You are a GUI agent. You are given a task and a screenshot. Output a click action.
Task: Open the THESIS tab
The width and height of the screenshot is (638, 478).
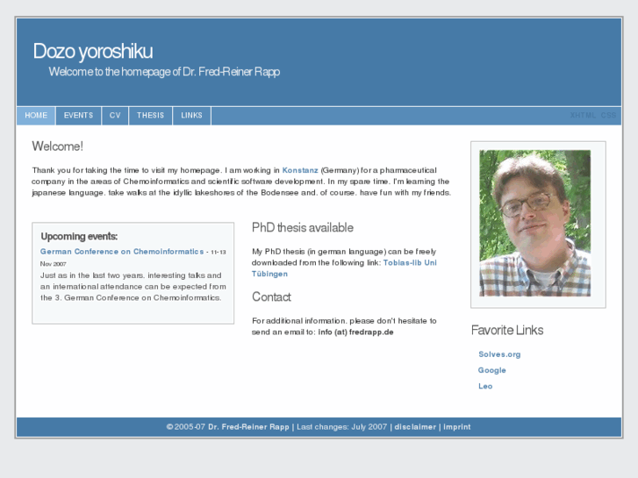(151, 116)
